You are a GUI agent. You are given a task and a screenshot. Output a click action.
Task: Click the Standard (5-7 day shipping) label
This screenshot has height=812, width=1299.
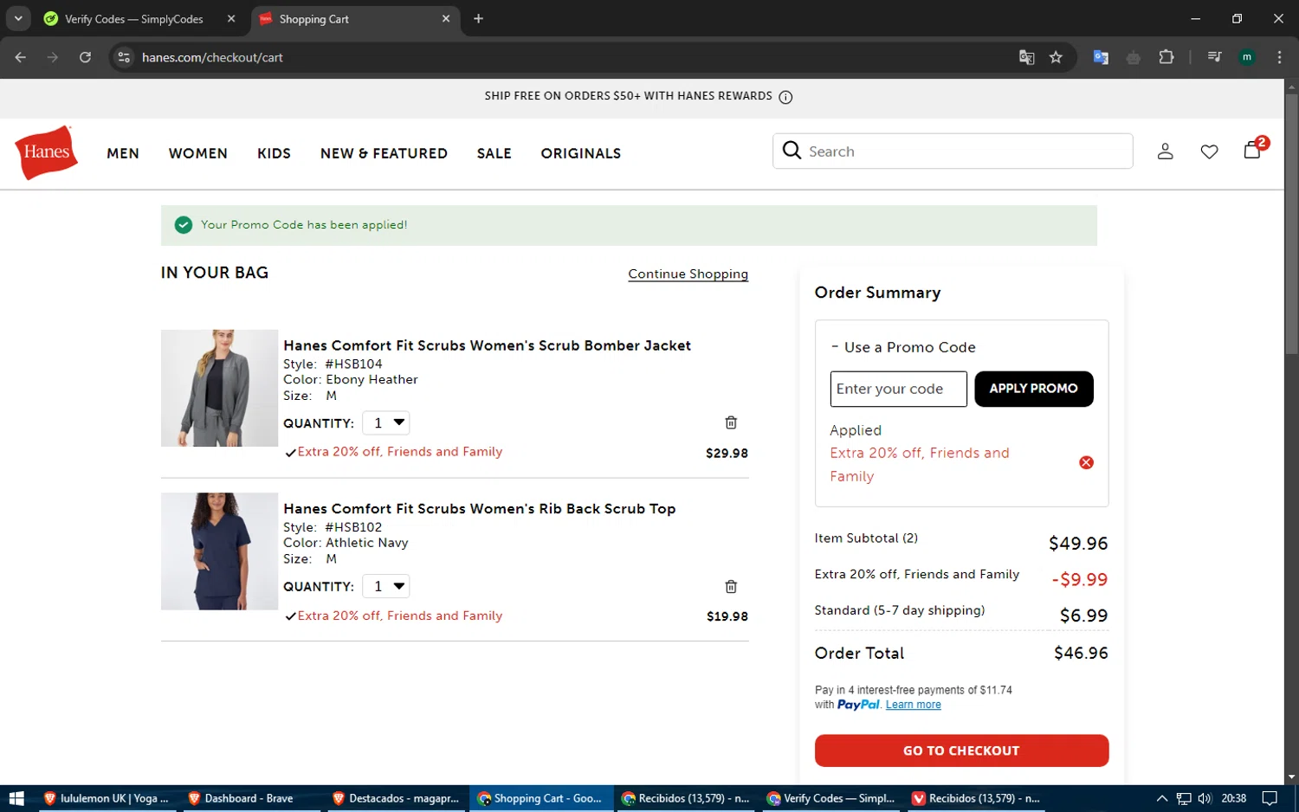point(900,610)
